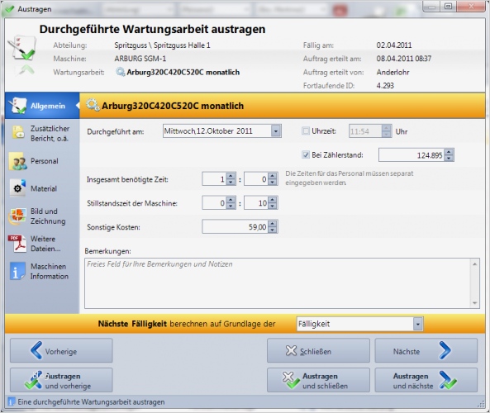Click the gear icon beside Wartungsarbeit name

click(x=121, y=72)
